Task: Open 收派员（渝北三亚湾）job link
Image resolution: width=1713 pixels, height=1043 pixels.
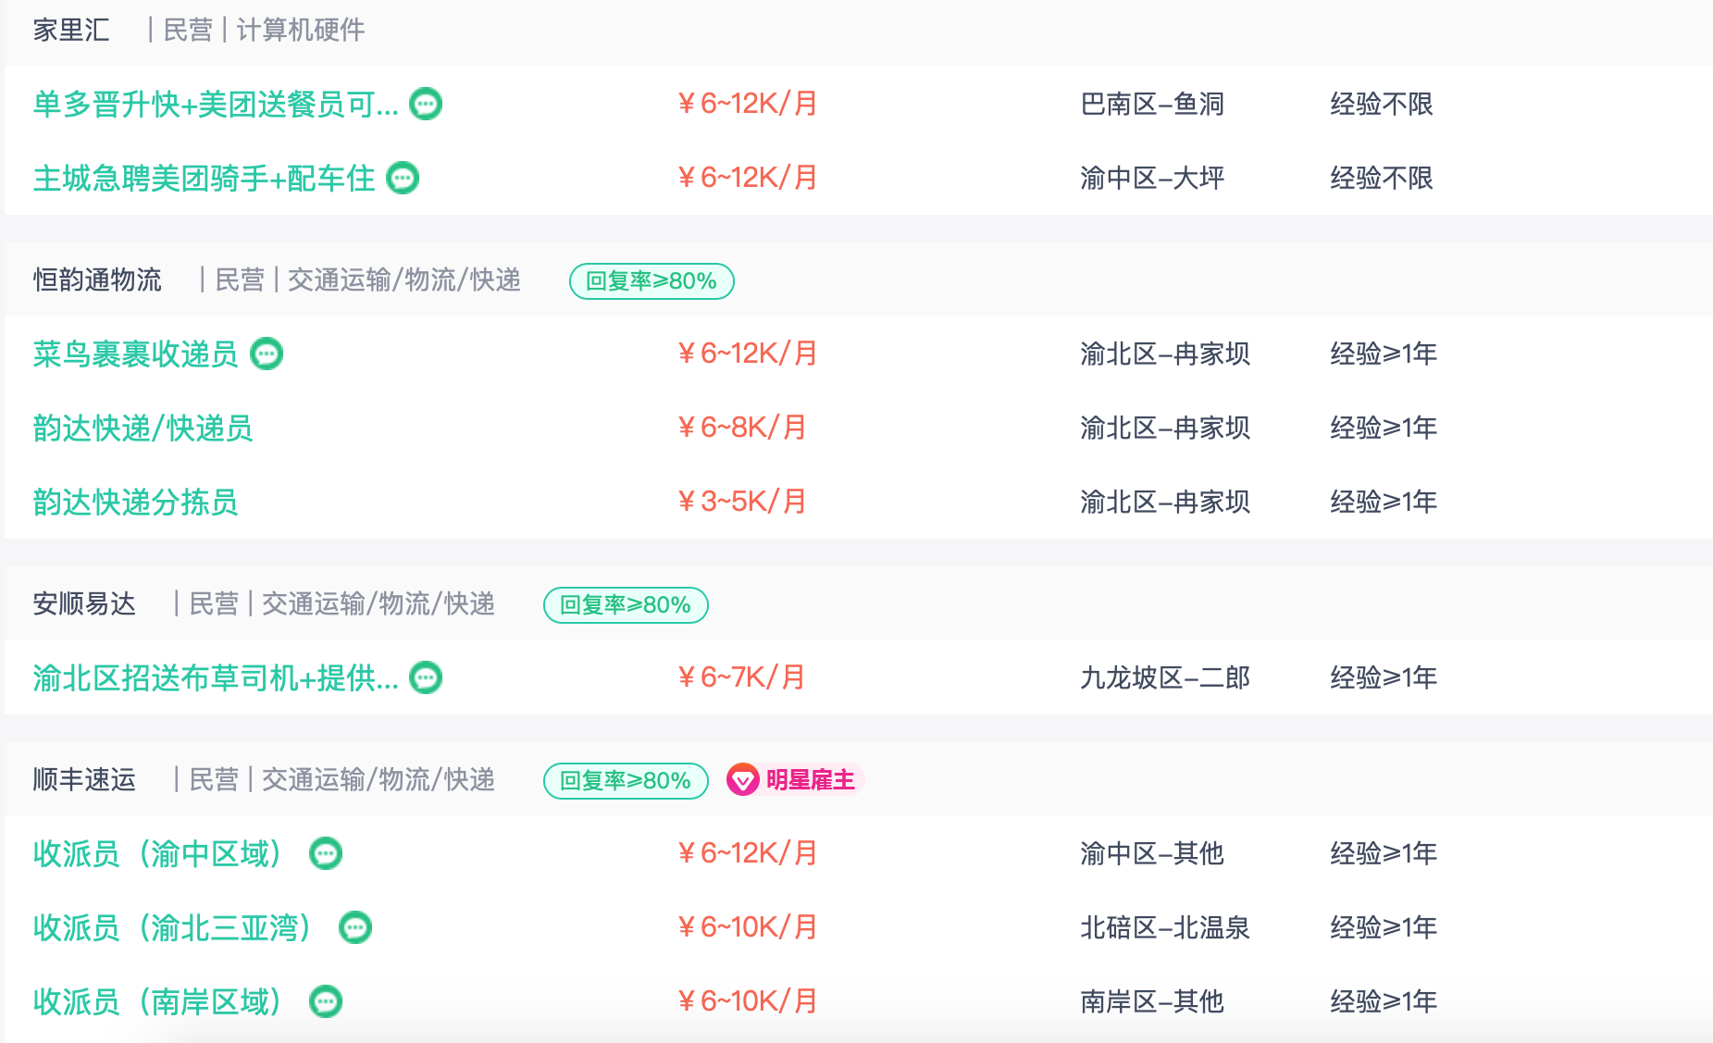Action: (x=172, y=927)
